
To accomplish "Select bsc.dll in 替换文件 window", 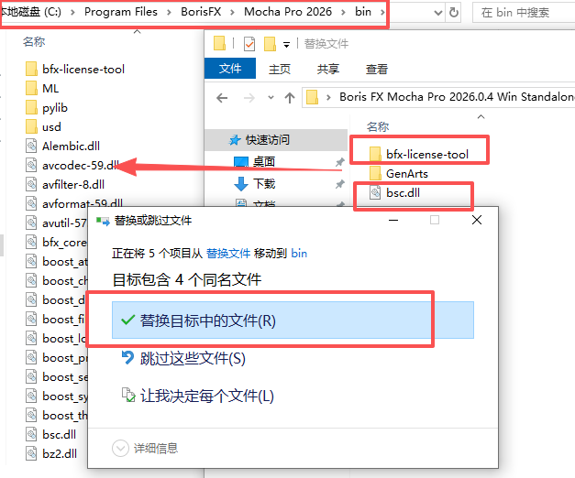I will pyautogui.click(x=395, y=192).
